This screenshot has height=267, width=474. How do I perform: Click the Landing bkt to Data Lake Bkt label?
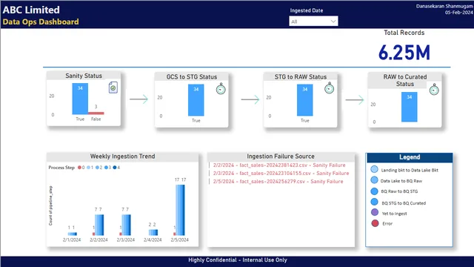[410, 170]
